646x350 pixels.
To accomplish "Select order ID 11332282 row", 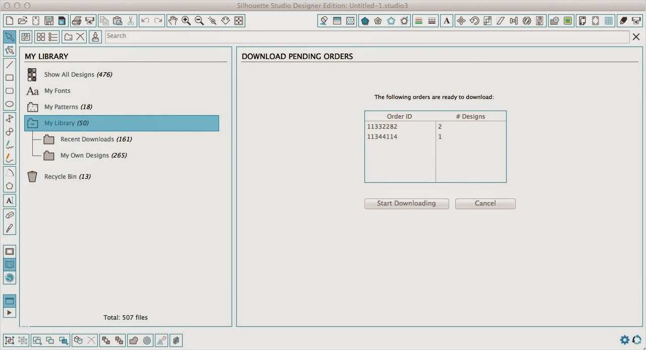I will coord(435,127).
